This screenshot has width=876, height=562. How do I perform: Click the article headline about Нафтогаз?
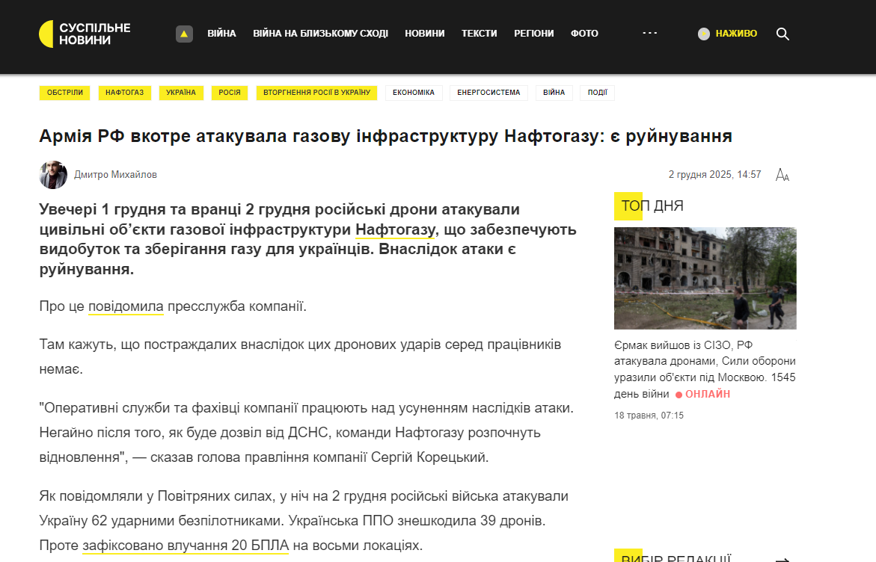(385, 135)
